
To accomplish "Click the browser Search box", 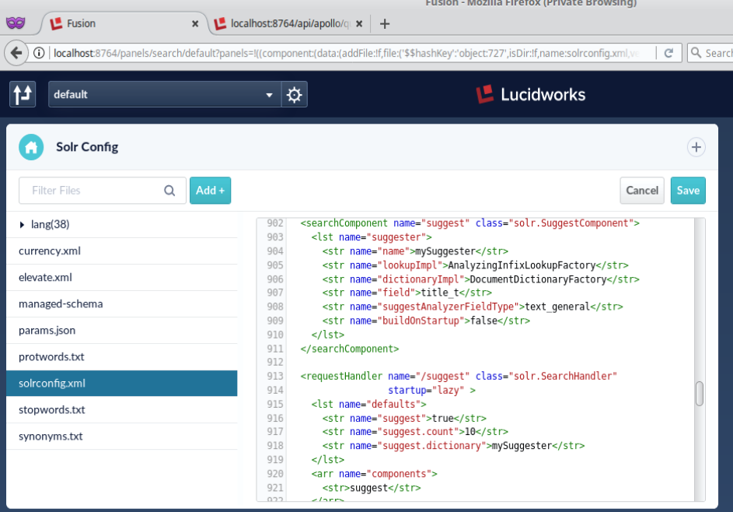I will 710,53.
